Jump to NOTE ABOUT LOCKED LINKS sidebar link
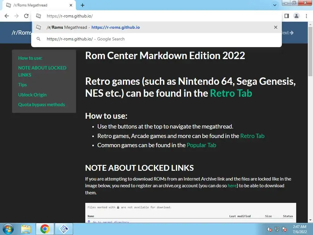This screenshot has width=313, height=235. 42,71
